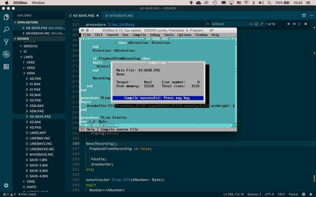Change indentation via Spaces: 2
Viewport: 316px width, 197px height.
(254, 194)
